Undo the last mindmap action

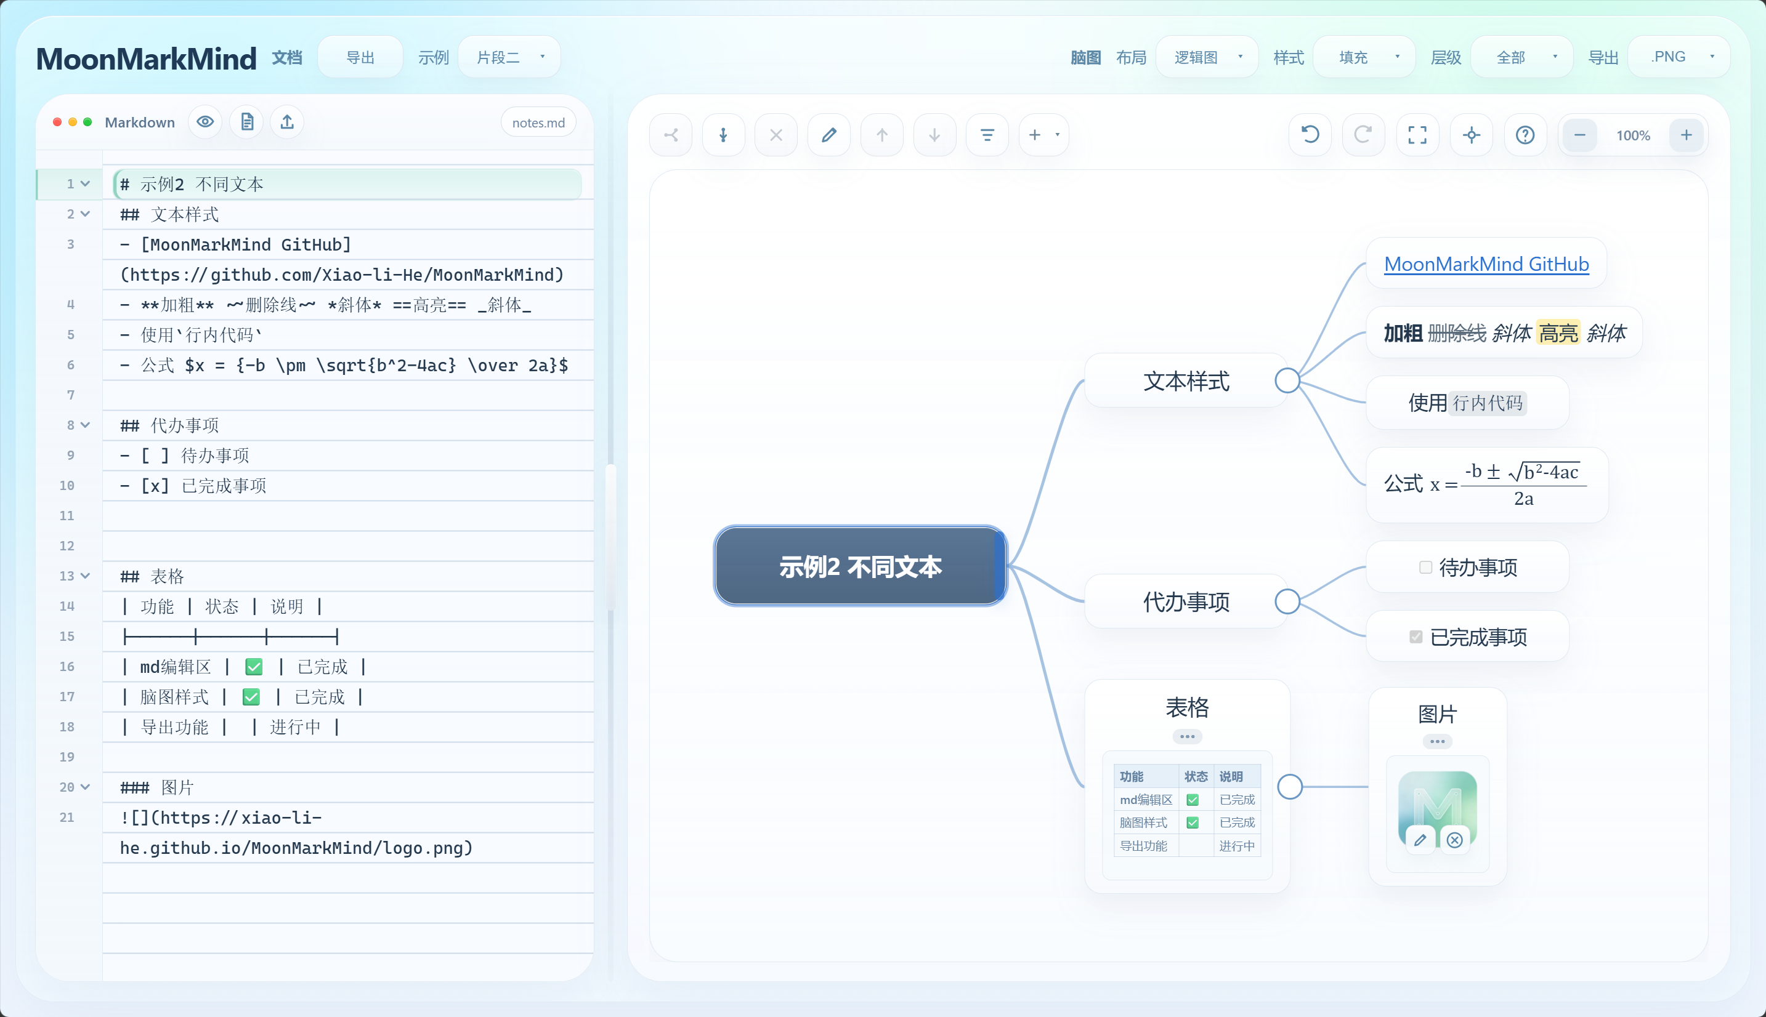click(x=1310, y=135)
